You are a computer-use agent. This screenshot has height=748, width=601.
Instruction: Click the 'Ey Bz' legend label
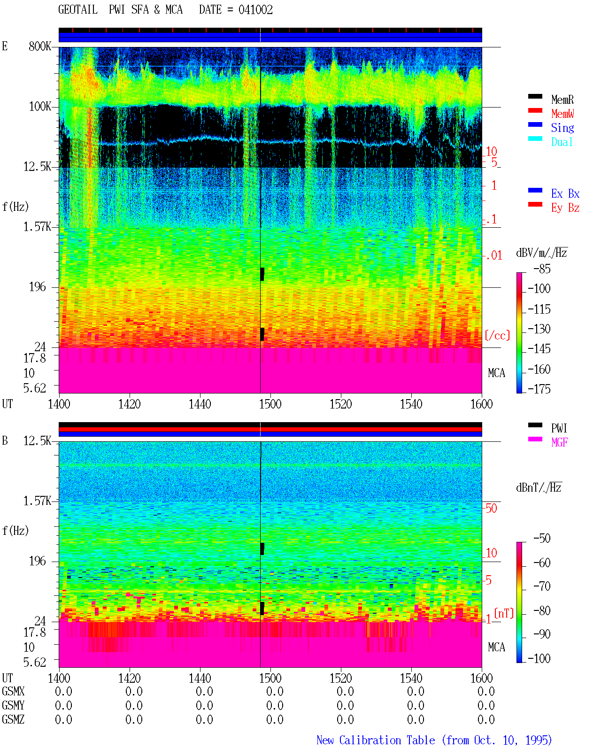click(x=565, y=208)
